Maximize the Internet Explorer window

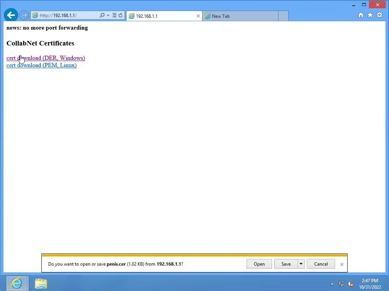click(x=364, y=5)
